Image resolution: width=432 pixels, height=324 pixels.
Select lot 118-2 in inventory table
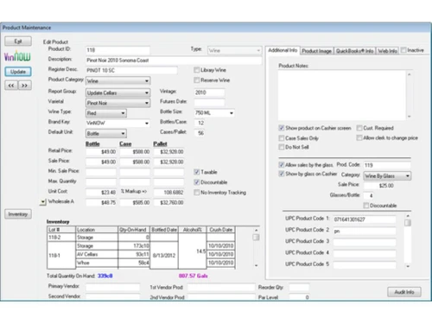click(61, 238)
